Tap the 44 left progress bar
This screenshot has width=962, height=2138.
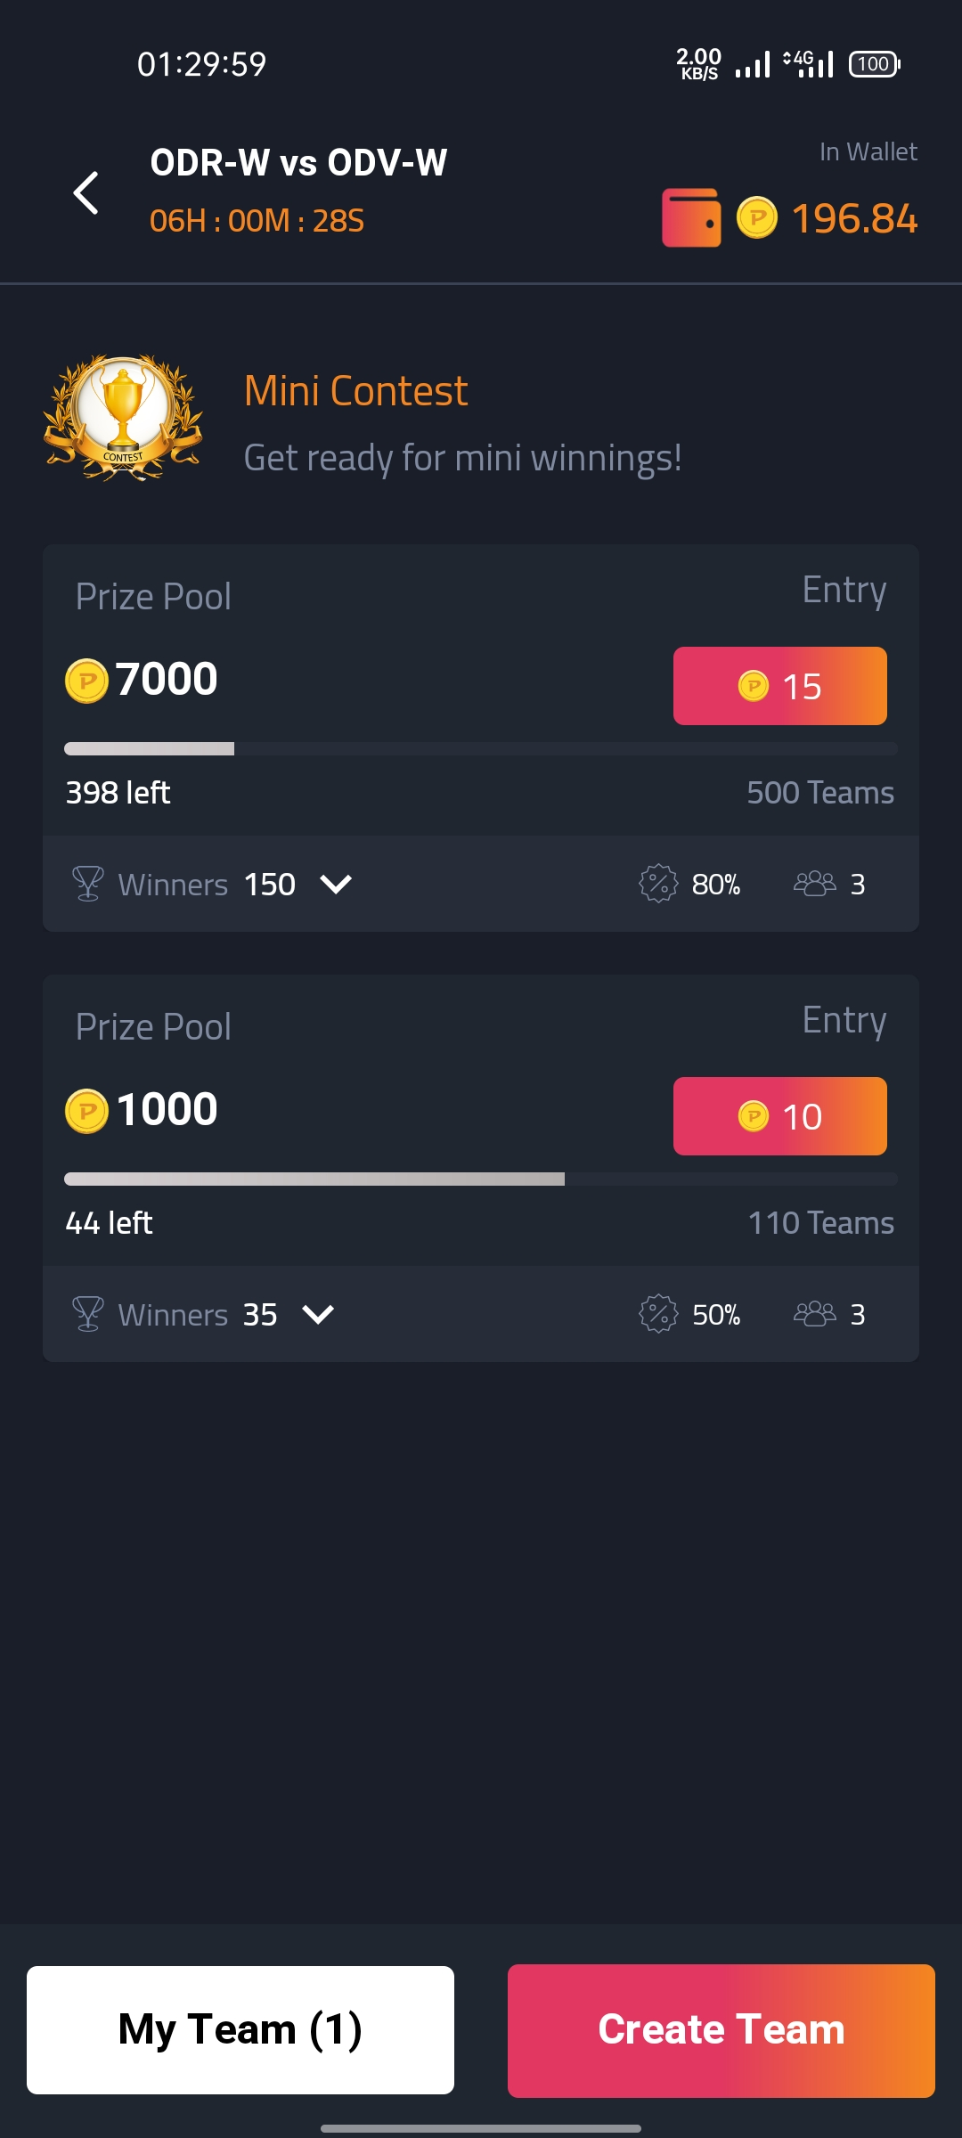point(481,1179)
